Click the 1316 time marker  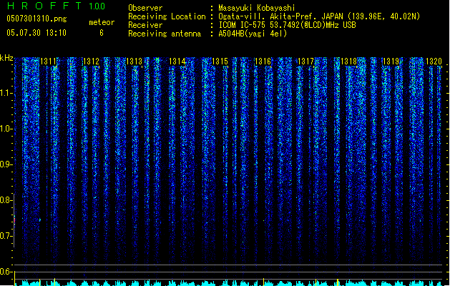click(263, 61)
